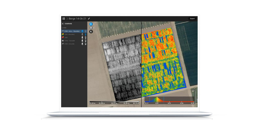Image resolution: width=259 pixels, height=135 pixels.
Task: Show DSM - Accu... - Boundary on left side
Action: (x=82, y=31)
